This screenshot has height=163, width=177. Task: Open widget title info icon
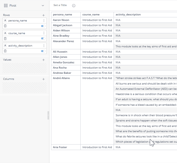tap(74, 6)
